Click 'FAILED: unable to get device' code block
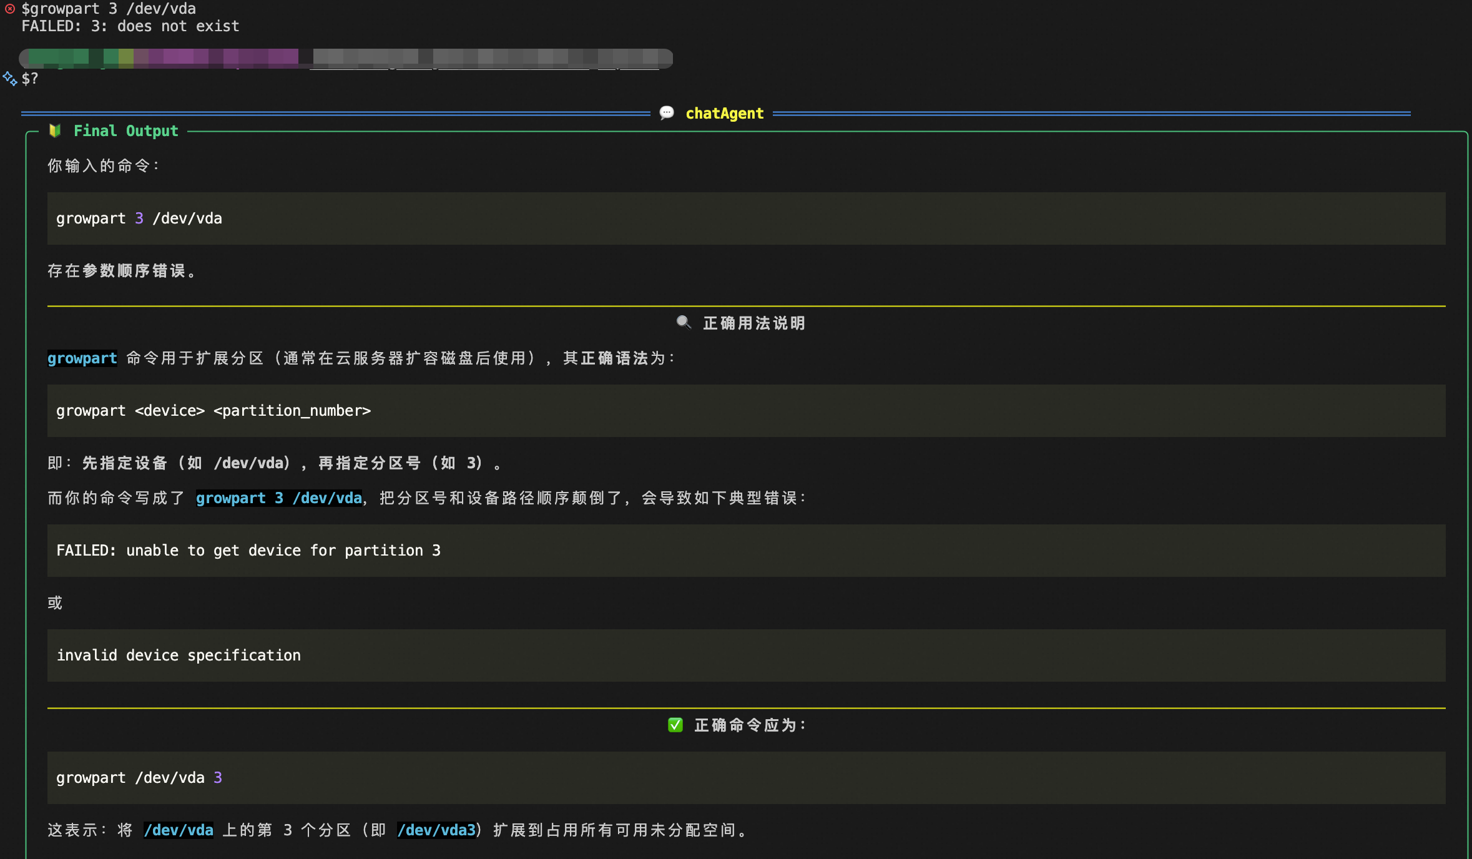Viewport: 1472px width, 859px height. [248, 551]
